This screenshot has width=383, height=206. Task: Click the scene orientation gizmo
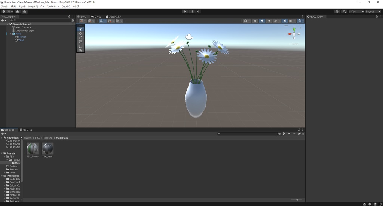pos(294,34)
